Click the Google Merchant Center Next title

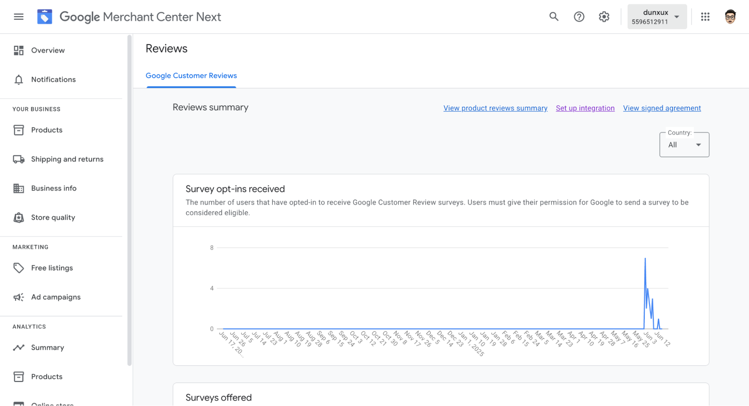140,17
